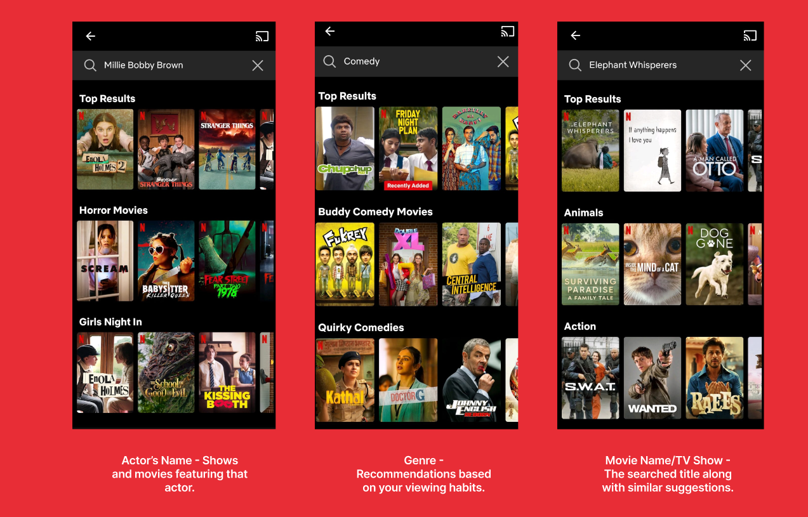Open If Anything Happens I Love You

point(652,150)
